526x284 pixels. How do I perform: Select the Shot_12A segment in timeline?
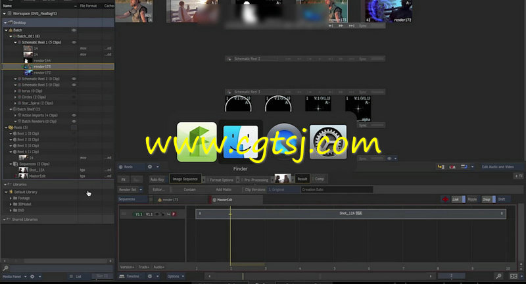350,213
